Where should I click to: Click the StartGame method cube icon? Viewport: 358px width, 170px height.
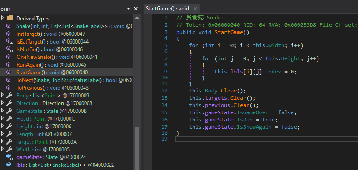(9, 72)
